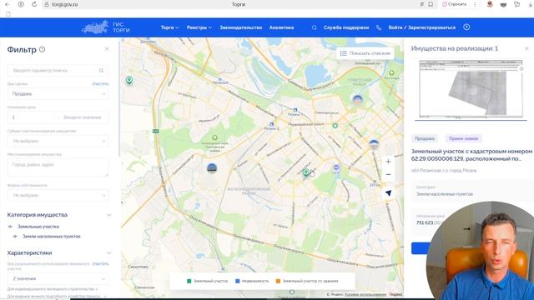
Task: Click the magnifier icon in the filter search field
Action: coord(101,70)
